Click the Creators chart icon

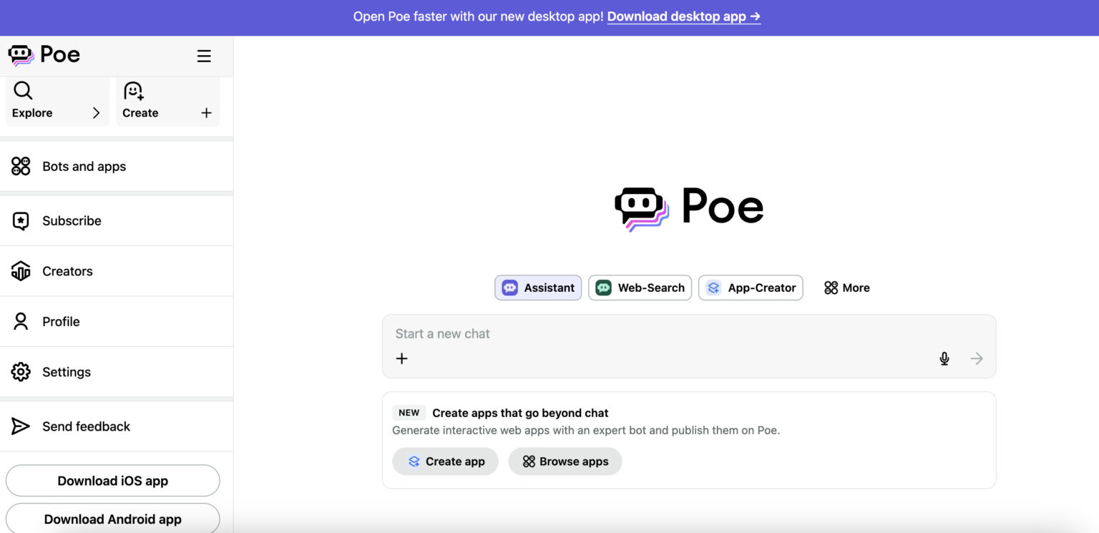tap(21, 271)
